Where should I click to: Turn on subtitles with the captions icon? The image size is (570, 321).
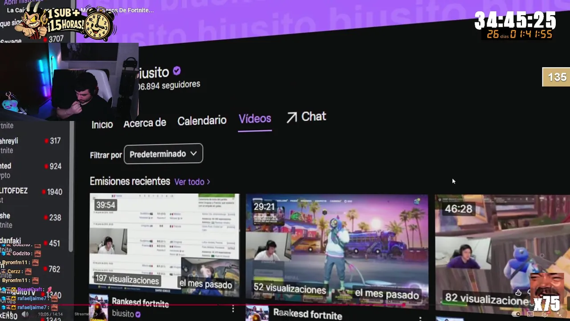[531, 314]
